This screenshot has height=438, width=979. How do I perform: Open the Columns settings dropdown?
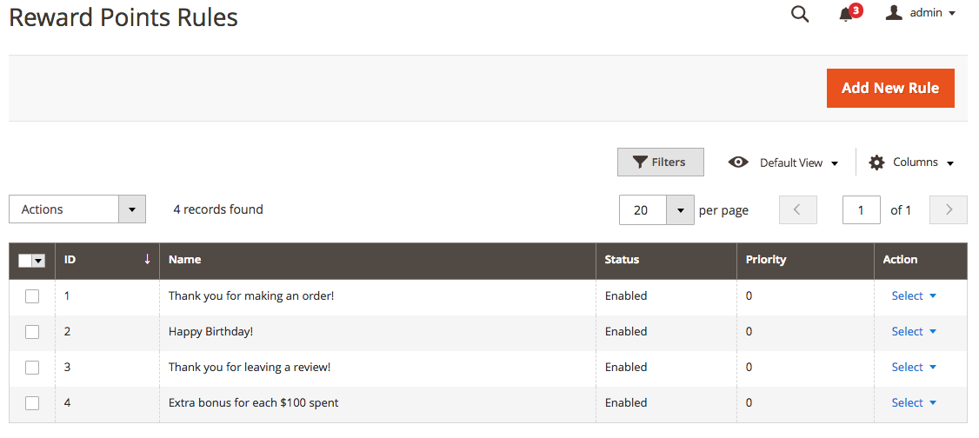(x=911, y=163)
